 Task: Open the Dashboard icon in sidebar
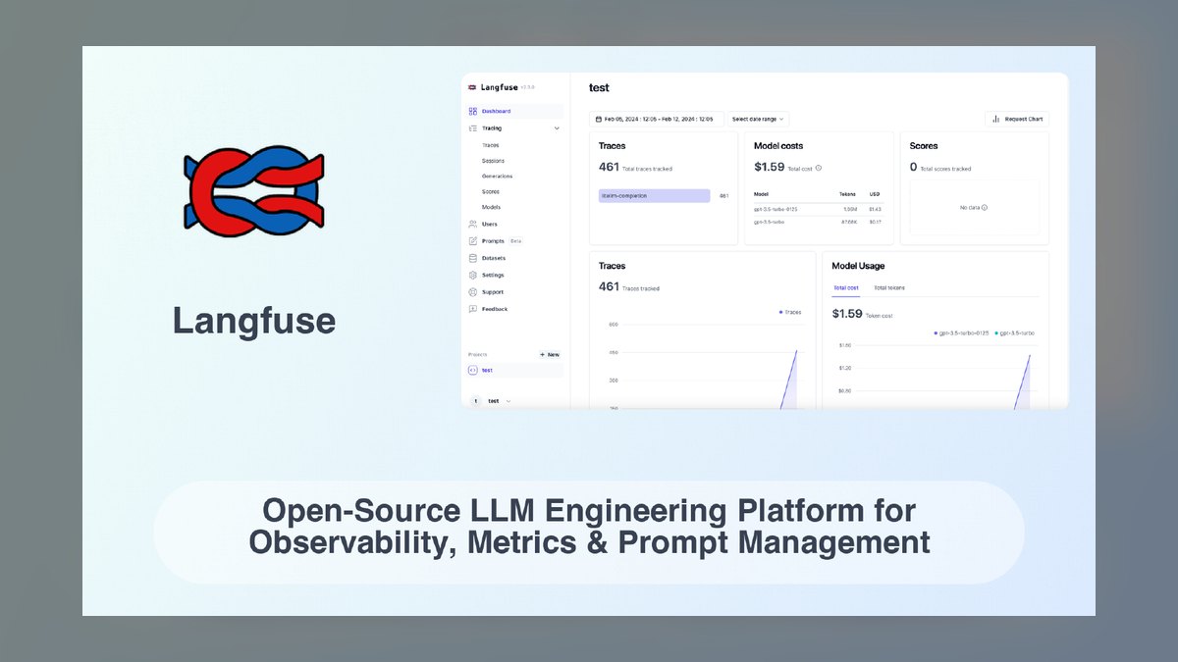click(x=472, y=112)
